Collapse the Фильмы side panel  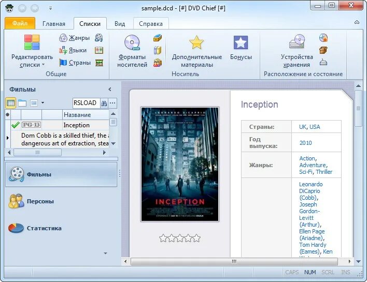(x=110, y=89)
